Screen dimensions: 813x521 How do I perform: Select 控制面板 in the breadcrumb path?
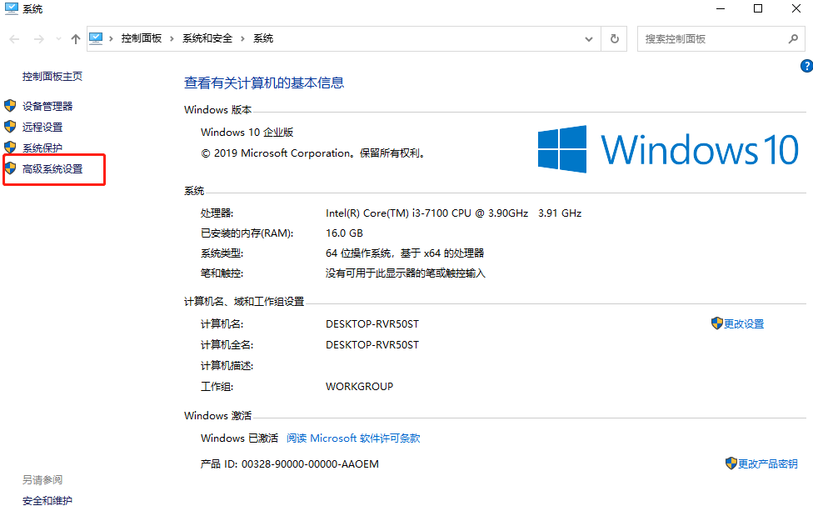pyautogui.click(x=142, y=38)
